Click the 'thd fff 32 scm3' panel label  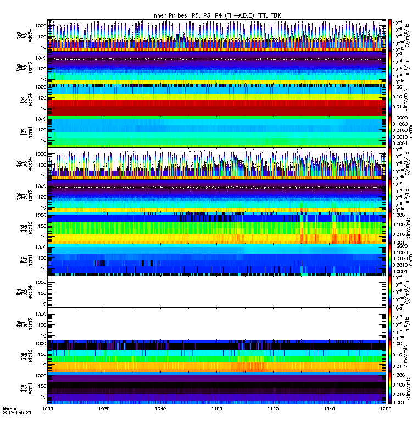pyautogui.click(x=24, y=196)
